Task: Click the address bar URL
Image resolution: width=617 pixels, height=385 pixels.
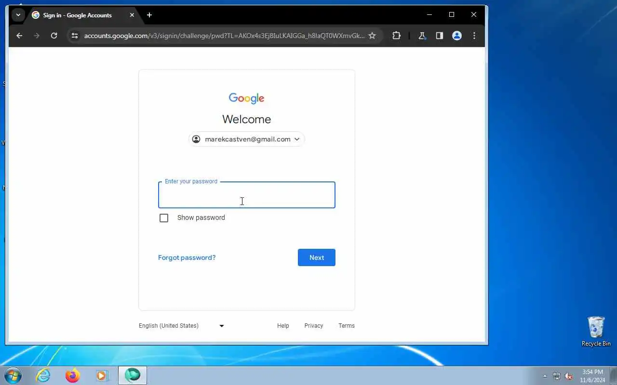Action: [224, 36]
